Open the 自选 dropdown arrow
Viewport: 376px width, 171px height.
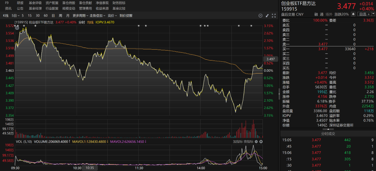pos(373,14)
